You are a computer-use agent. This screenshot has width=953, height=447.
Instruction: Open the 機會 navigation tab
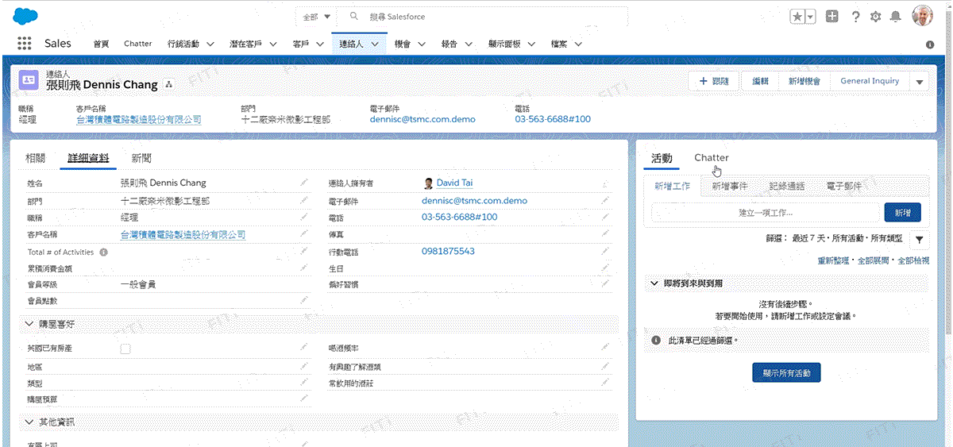click(x=403, y=44)
